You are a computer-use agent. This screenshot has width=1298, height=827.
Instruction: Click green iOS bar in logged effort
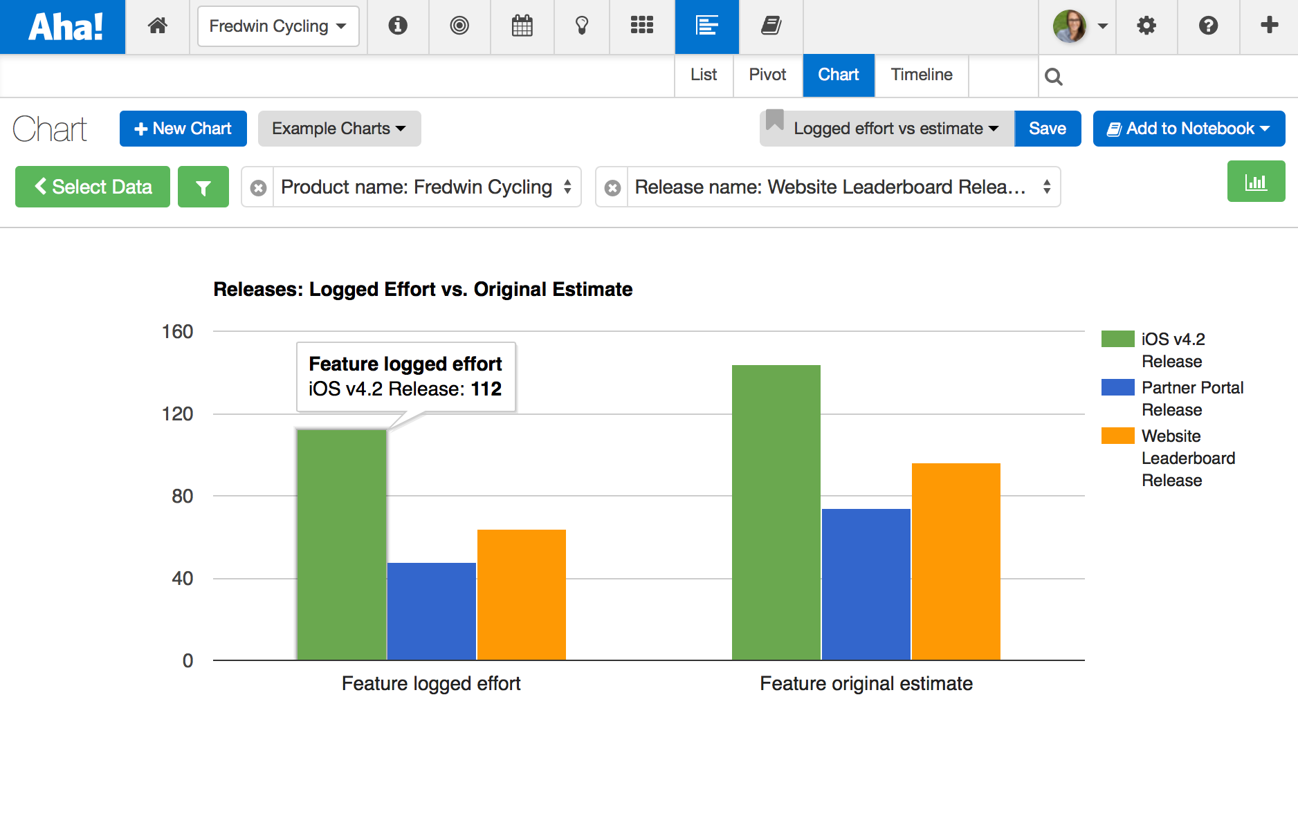pyautogui.click(x=342, y=545)
